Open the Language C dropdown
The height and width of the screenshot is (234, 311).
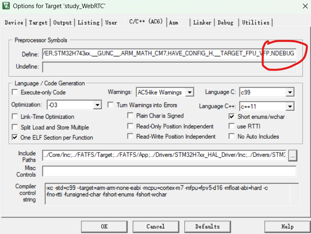point(267,92)
